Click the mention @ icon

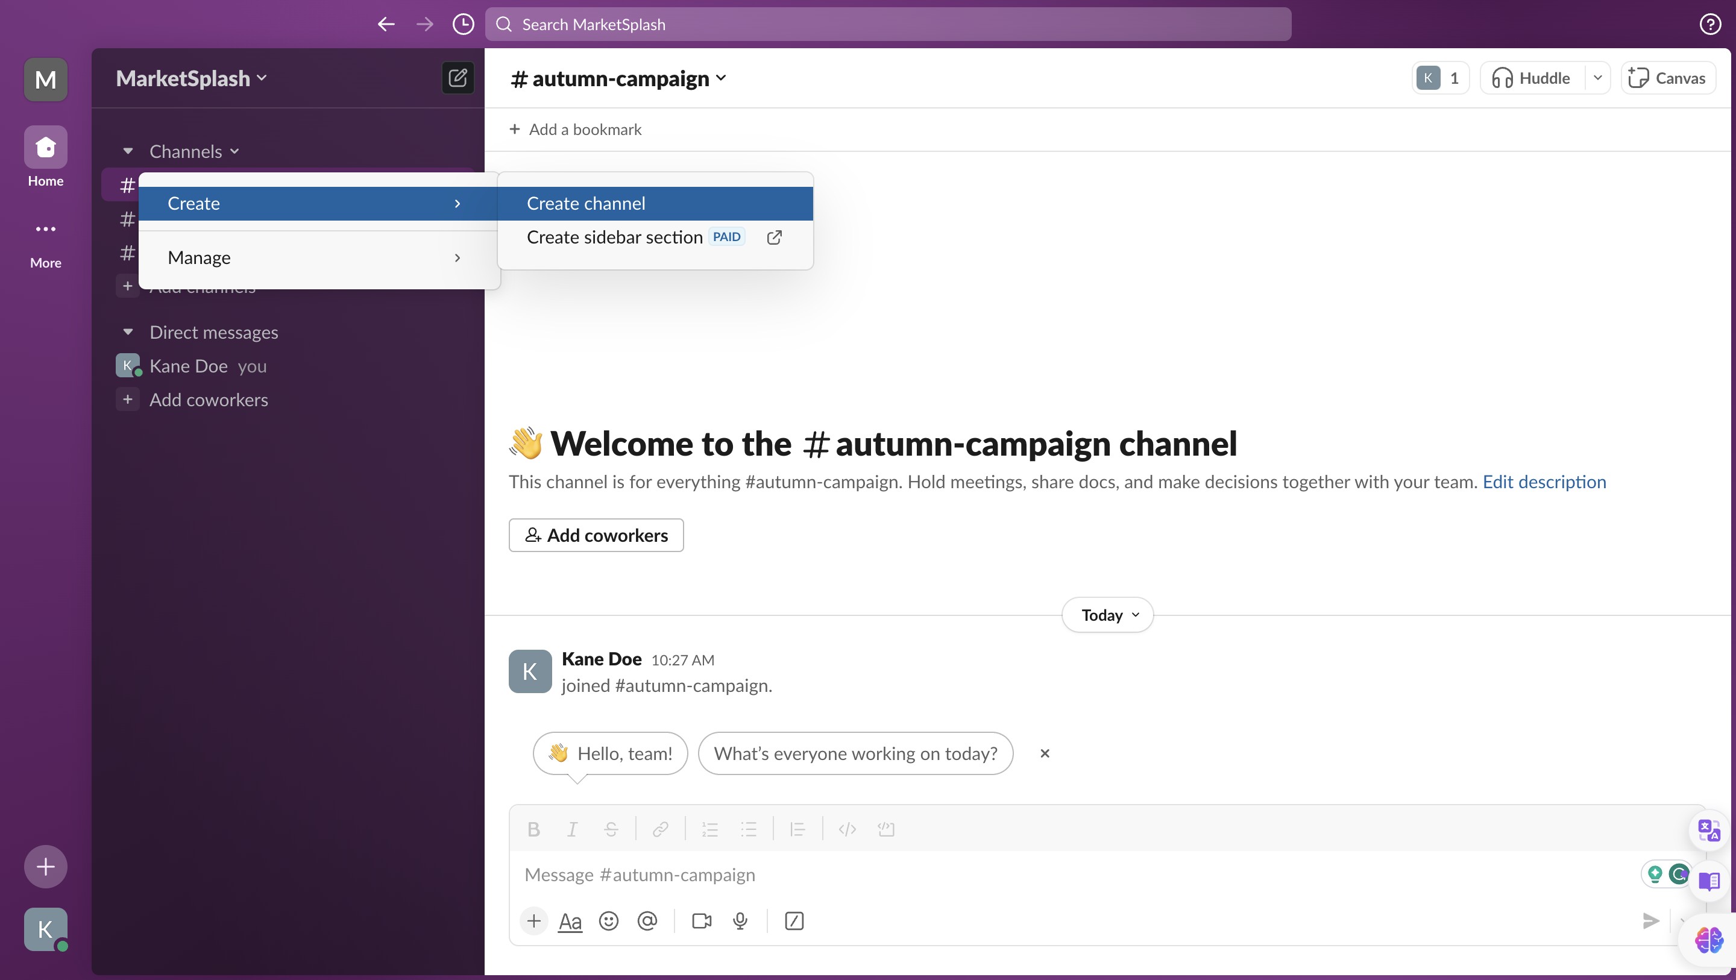click(x=647, y=921)
